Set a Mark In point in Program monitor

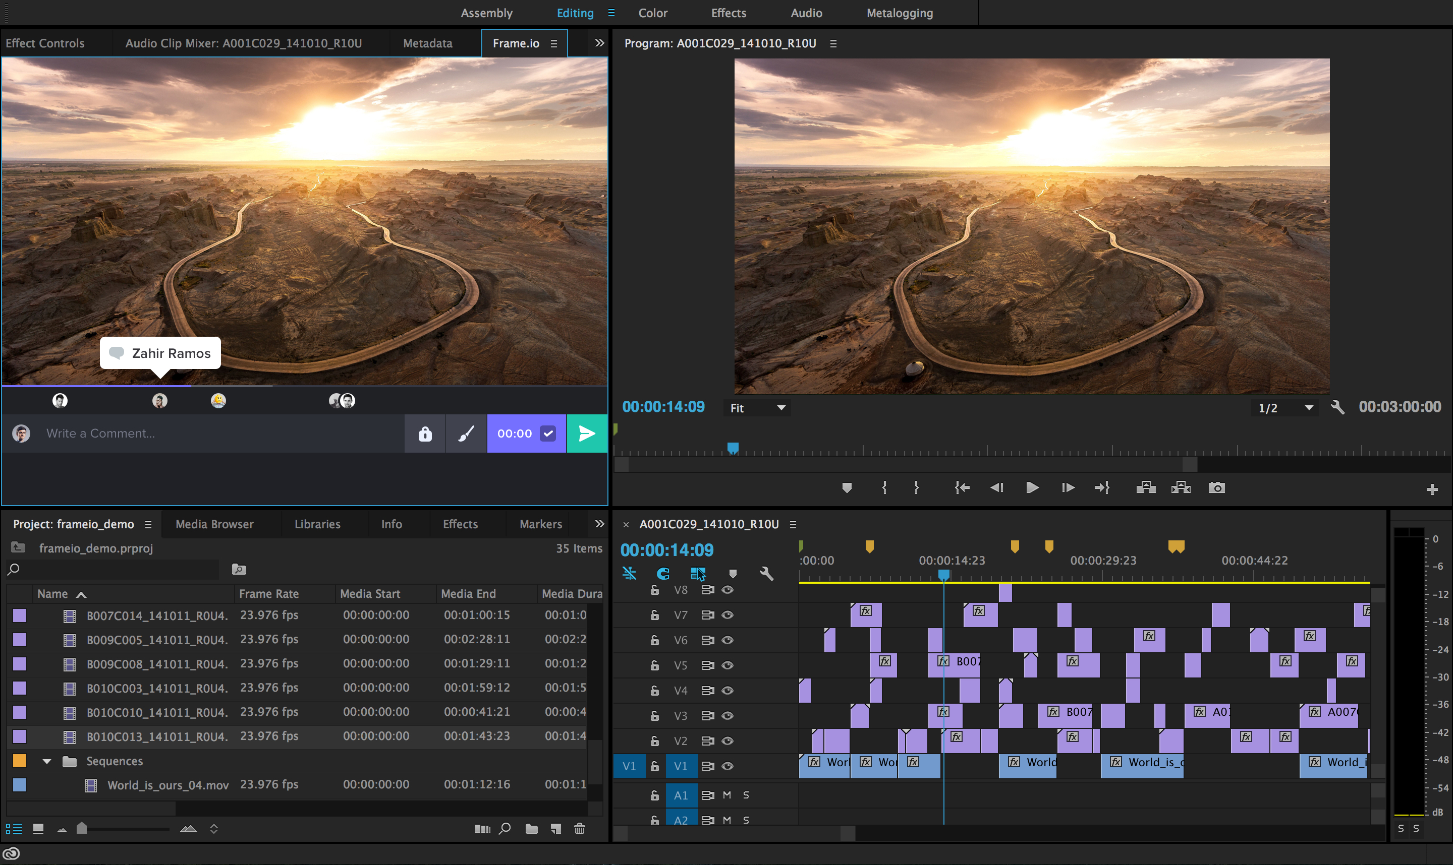(x=884, y=487)
